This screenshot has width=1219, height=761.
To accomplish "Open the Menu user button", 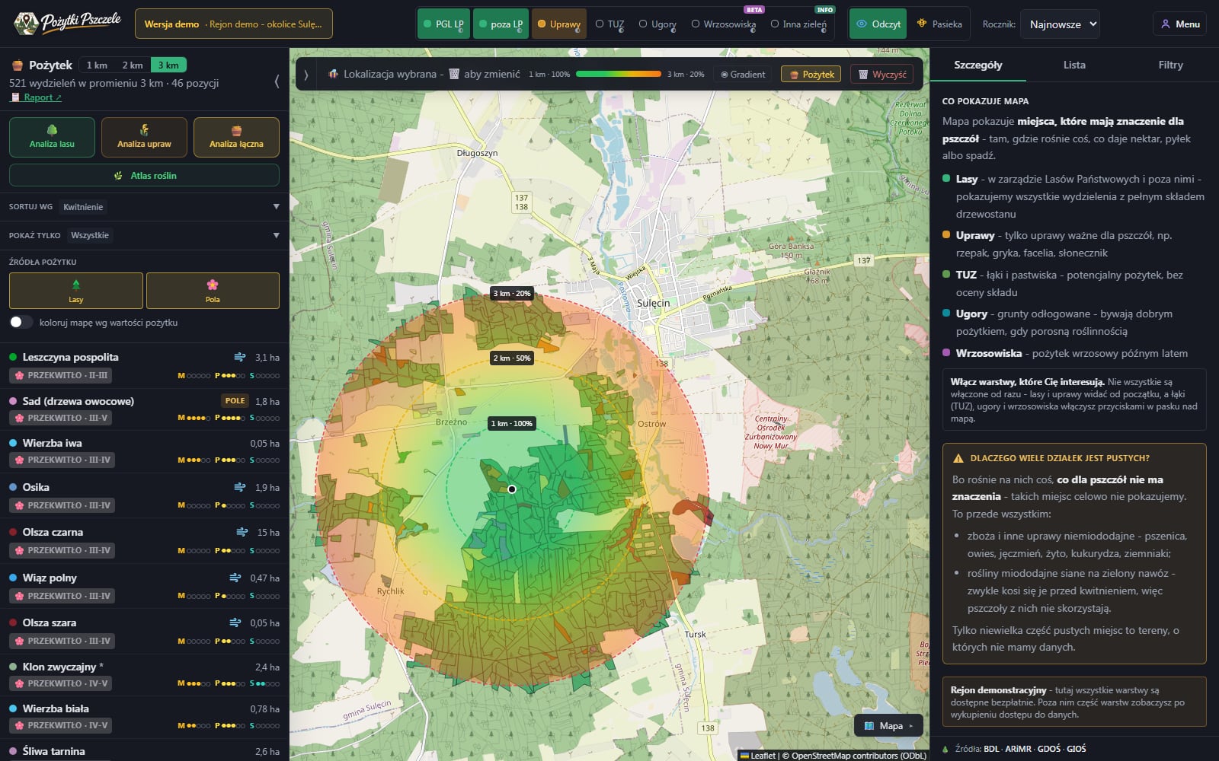I will click(x=1179, y=24).
